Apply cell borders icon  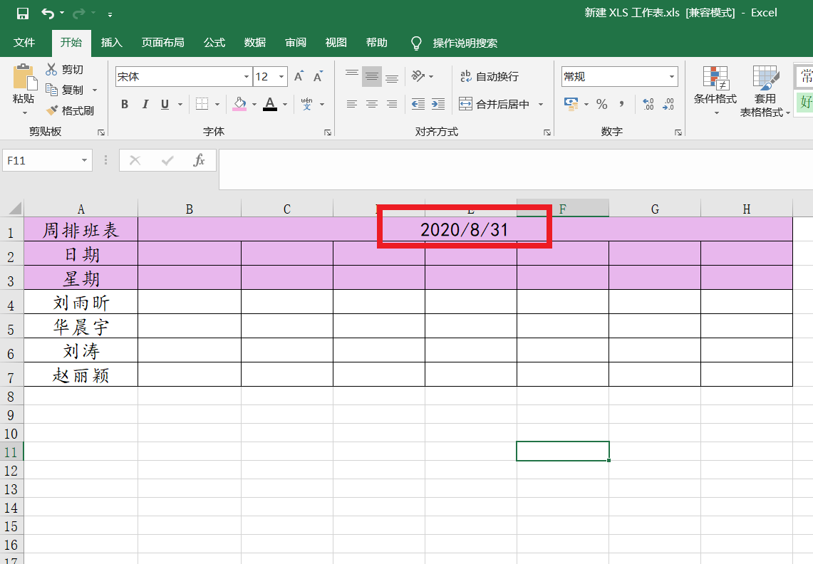point(202,104)
